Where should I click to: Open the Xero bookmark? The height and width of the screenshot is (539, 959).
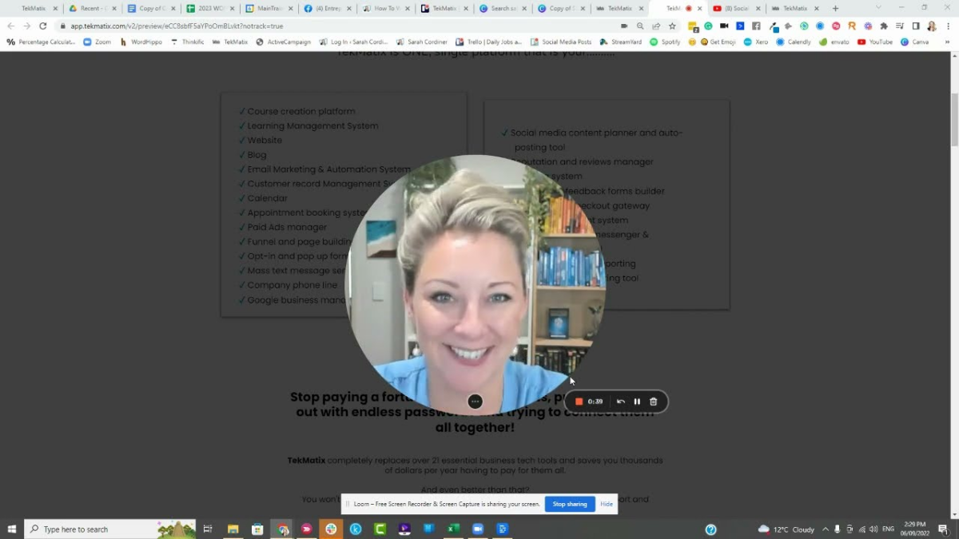(x=756, y=42)
